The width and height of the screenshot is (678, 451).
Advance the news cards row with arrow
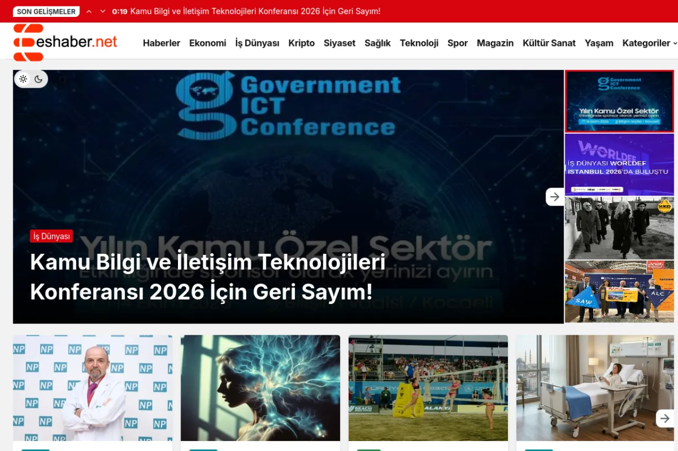coord(665,419)
